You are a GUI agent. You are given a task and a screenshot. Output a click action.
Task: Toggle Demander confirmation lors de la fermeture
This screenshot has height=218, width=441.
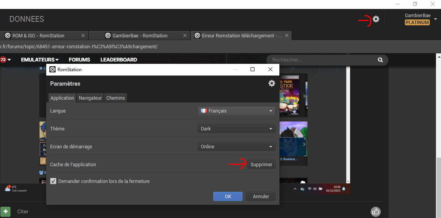[53, 181]
